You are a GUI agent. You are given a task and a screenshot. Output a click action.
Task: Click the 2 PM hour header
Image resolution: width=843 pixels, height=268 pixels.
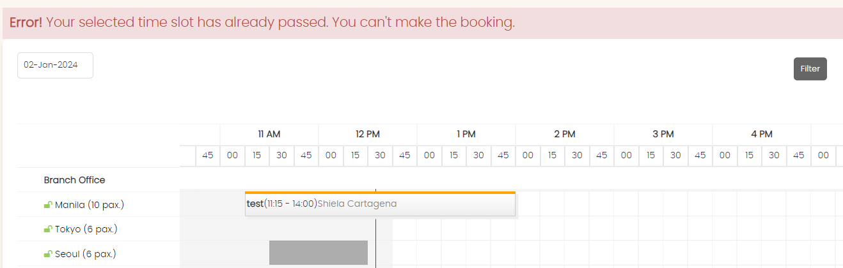coord(565,134)
